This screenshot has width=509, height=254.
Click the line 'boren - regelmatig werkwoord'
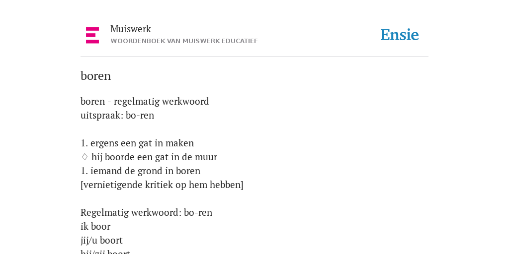(x=145, y=101)
